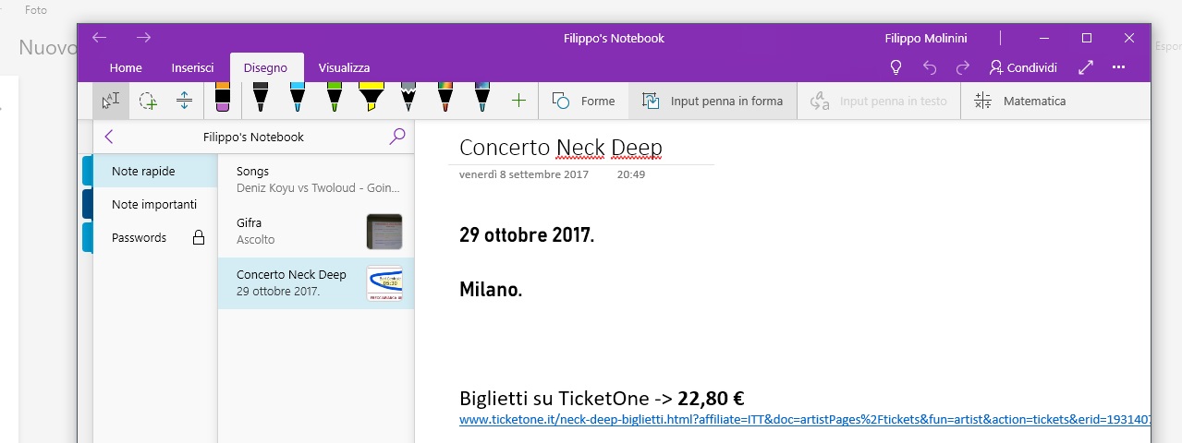Pick the Eraser tool
The width and height of the screenshot is (1182, 443).
pyautogui.click(x=222, y=98)
